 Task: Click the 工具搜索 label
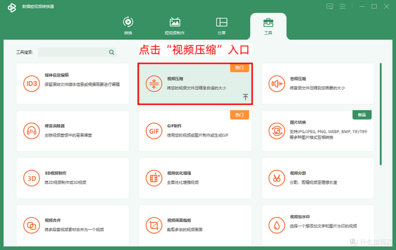pyautogui.click(x=25, y=52)
